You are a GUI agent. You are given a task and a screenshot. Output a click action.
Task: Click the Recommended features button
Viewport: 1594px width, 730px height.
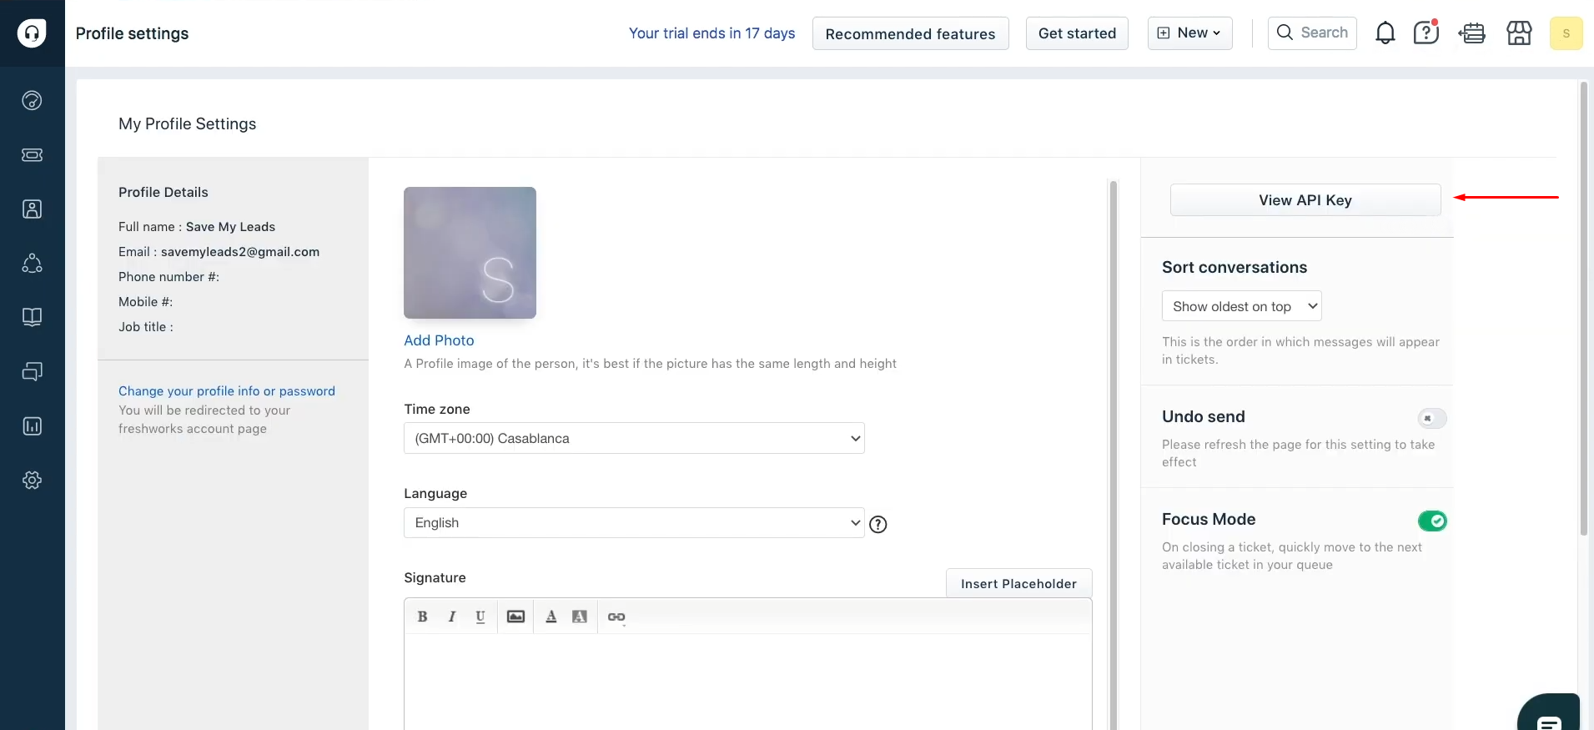point(910,33)
